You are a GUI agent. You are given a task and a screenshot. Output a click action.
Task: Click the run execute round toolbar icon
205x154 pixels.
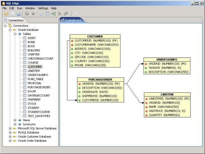click(x=27, y=14)
